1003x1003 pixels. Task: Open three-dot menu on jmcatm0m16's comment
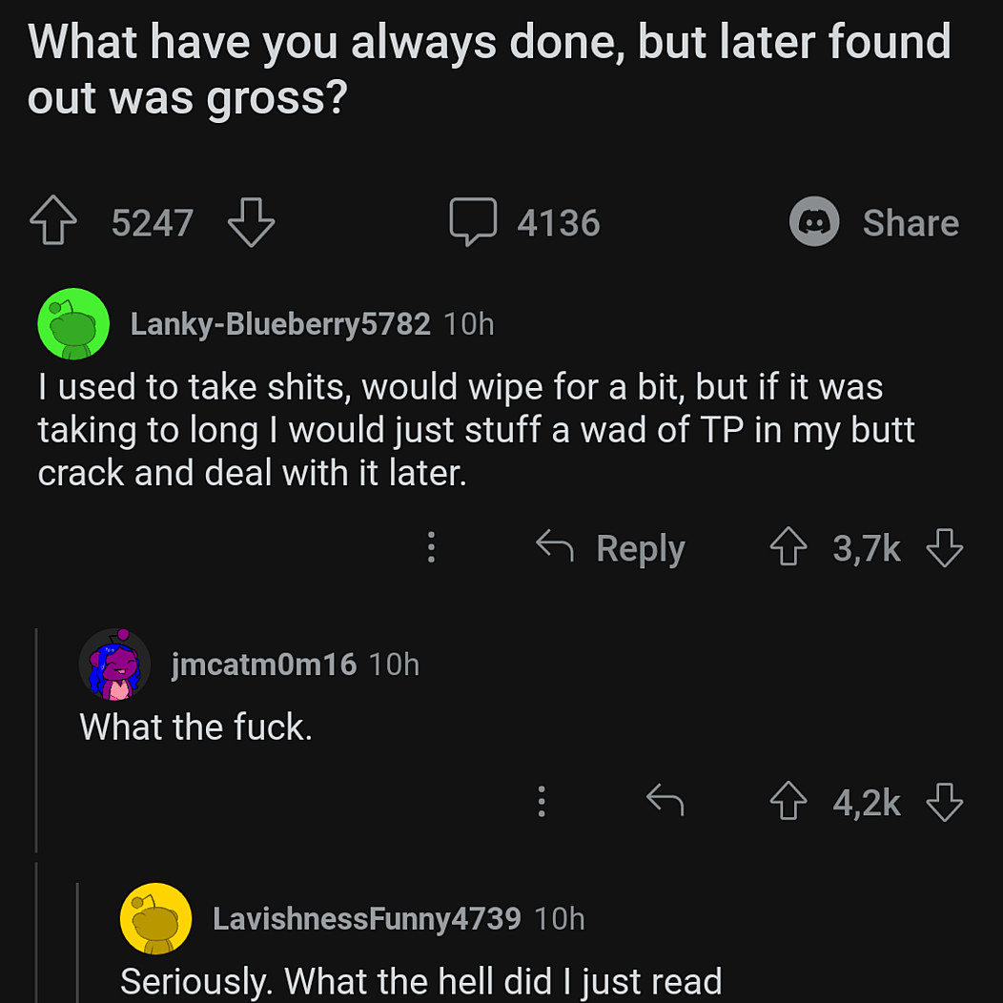(x=542, y=801)
